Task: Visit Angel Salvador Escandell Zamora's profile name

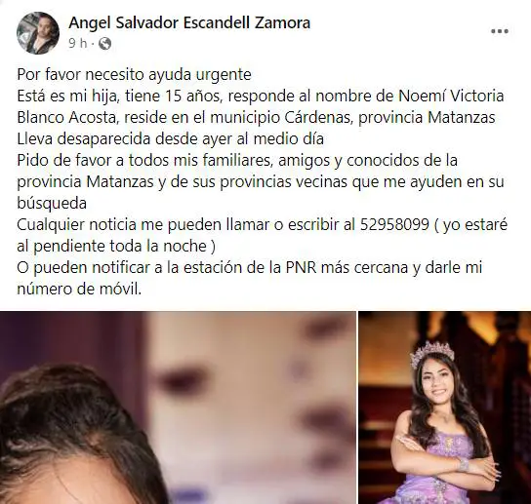Action: [189, 23]
